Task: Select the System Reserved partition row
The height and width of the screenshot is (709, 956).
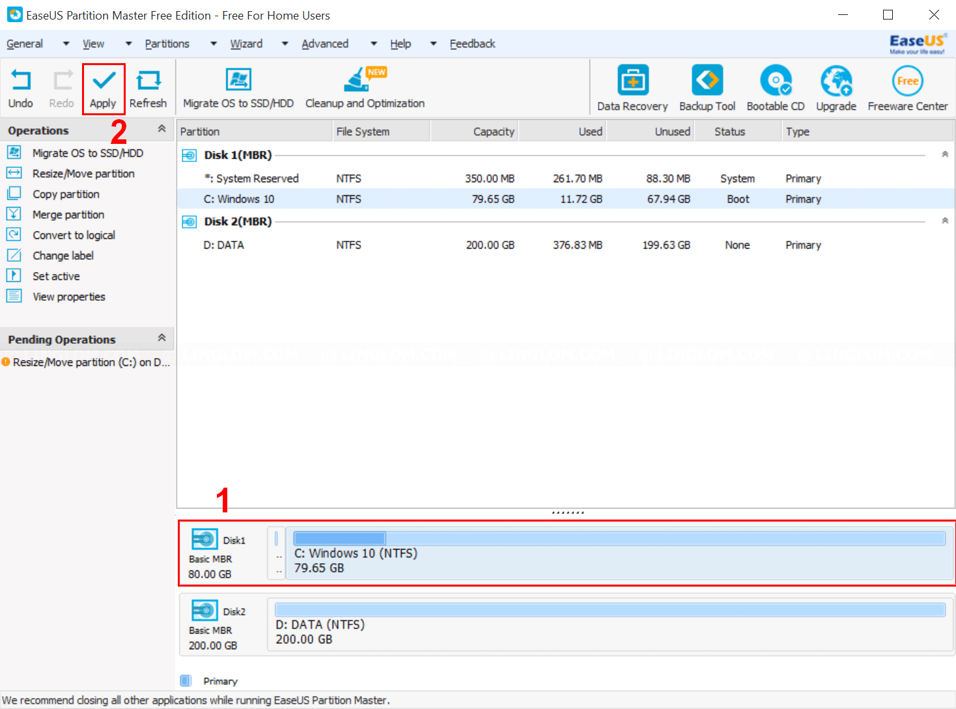Action: (x=565, y=178)
